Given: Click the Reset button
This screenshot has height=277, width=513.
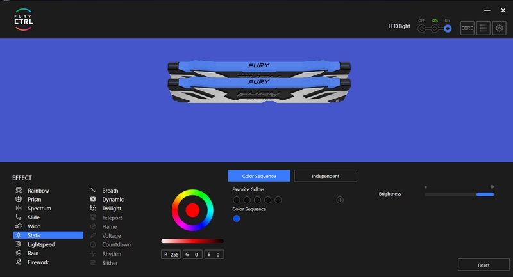Looking at the screenshot, I should click(x=484, y=265).
